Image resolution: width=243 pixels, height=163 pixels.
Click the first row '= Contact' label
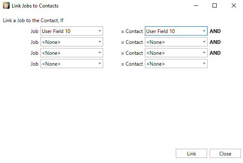132,31
